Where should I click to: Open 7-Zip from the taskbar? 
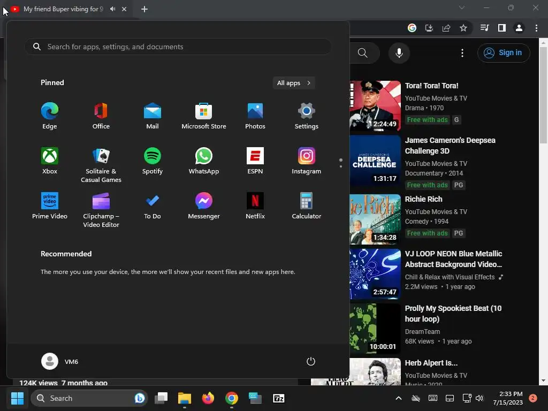tap(278, 398)
